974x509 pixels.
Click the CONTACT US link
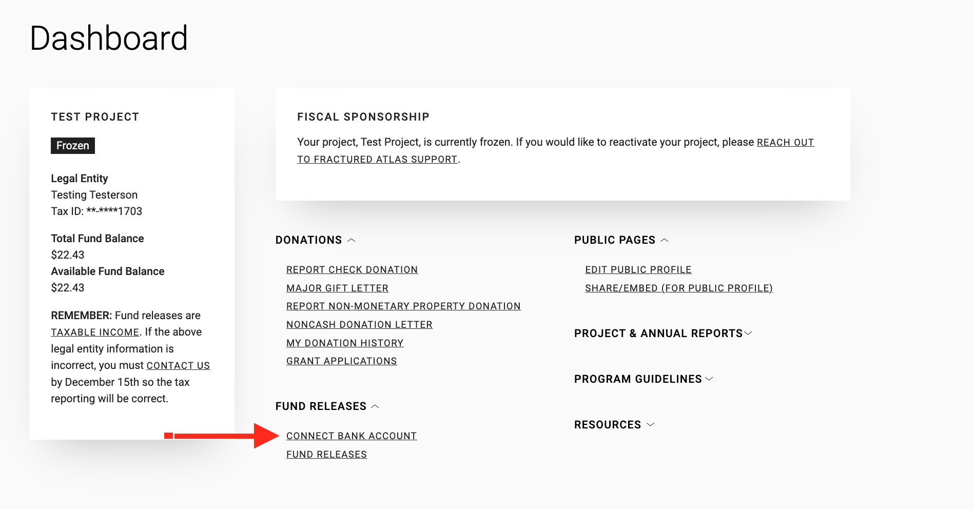coord(178,365)
